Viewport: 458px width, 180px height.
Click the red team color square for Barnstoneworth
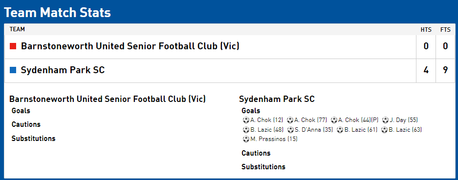(13, 46)
